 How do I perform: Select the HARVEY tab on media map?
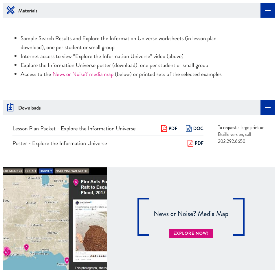pos(46,171)
